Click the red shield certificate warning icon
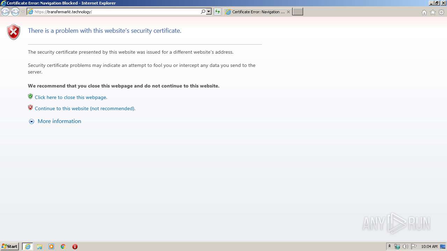This screenshot has height=251, width=447. 14,32
